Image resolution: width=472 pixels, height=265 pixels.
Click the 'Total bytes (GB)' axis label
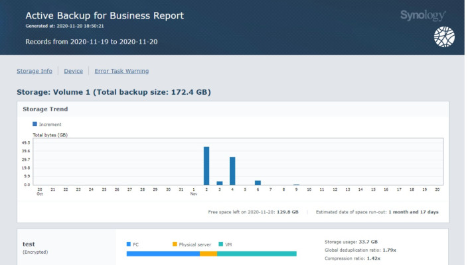point(50,135)
